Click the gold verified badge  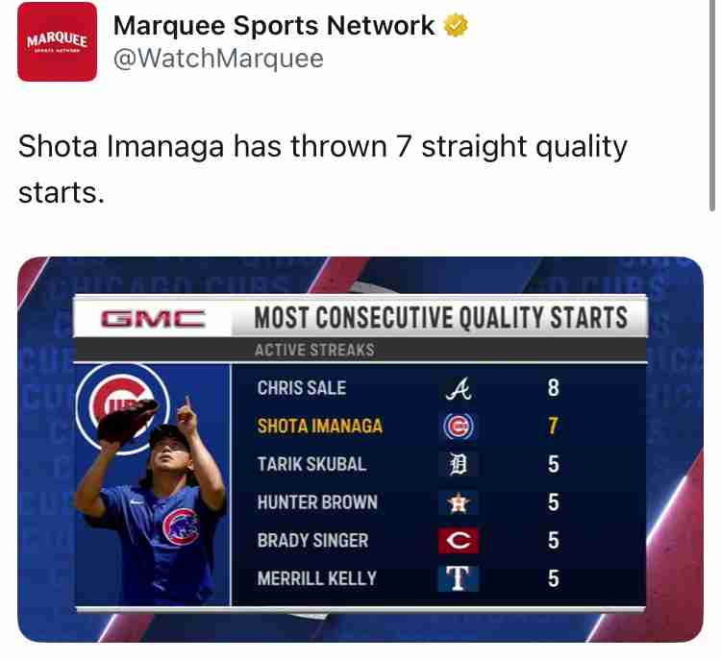(x=456, y=25)
